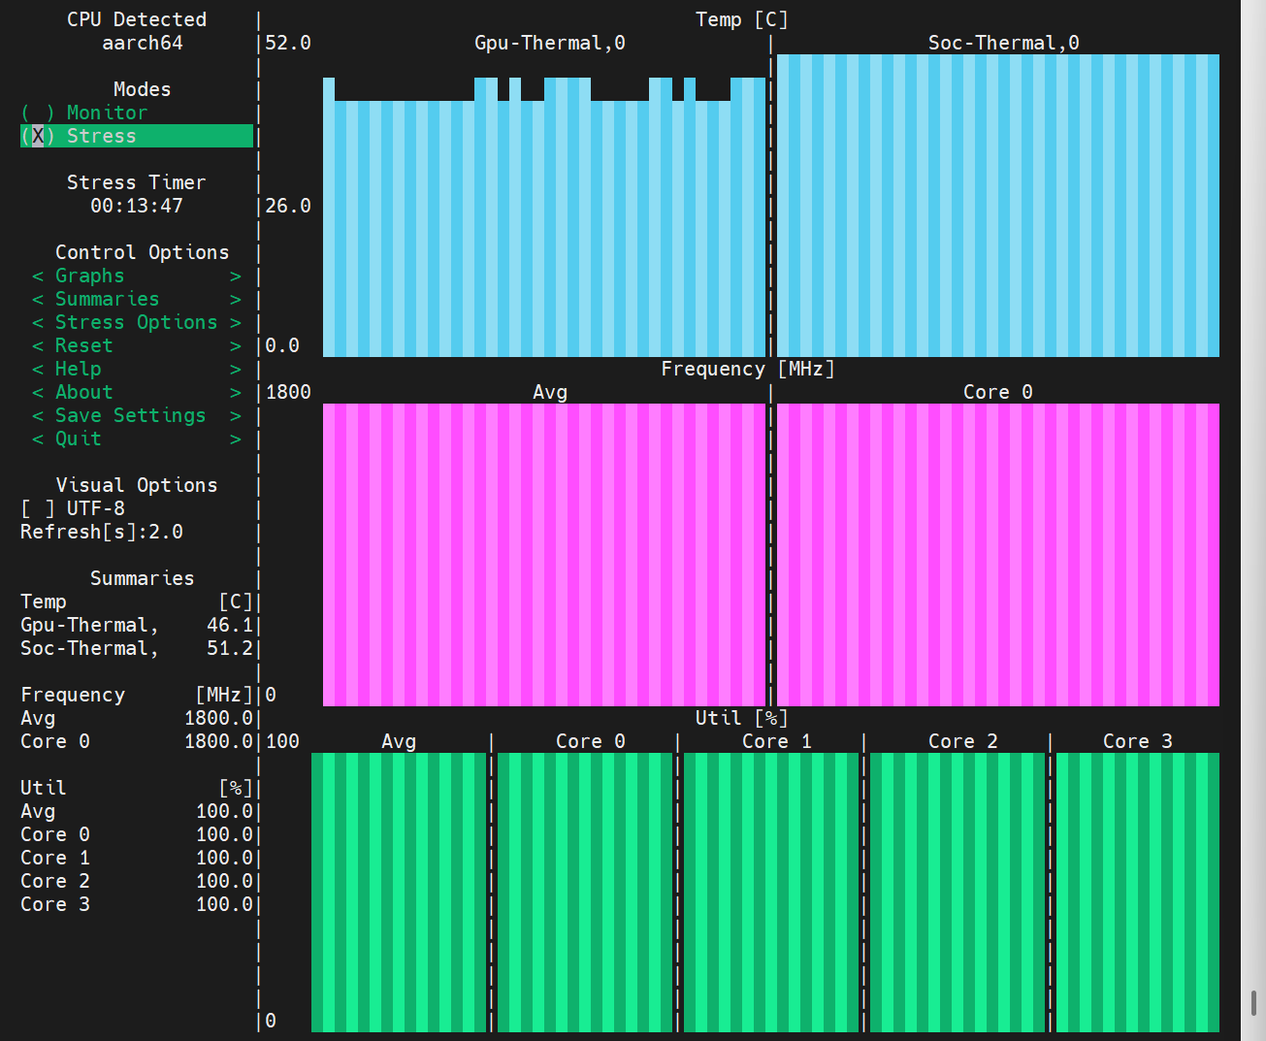Click the Avg utilization graph title
Screen dimensions: 1266x1041
tap(399, 741)
